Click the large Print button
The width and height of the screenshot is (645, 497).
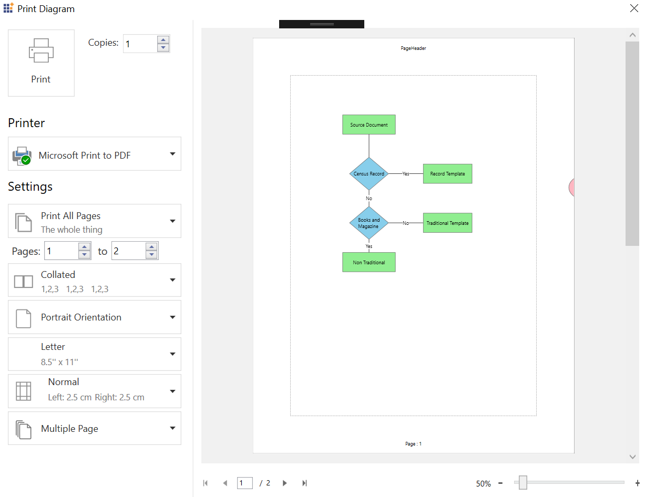(x=41, y=63)
